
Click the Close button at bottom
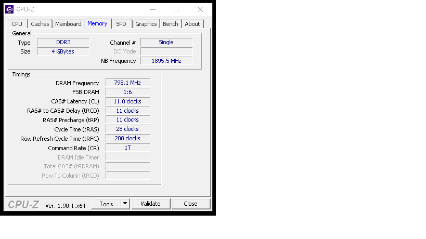(x=191, y=204)
